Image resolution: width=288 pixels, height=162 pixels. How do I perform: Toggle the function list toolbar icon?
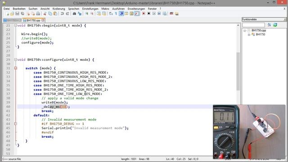tap(137, 13)
